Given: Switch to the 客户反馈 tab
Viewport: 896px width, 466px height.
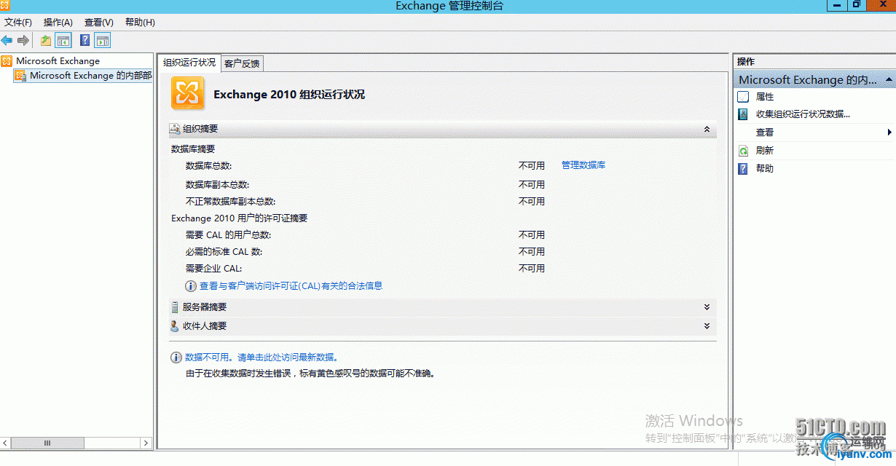Looking at the screenshot, I should coord(242,63).
